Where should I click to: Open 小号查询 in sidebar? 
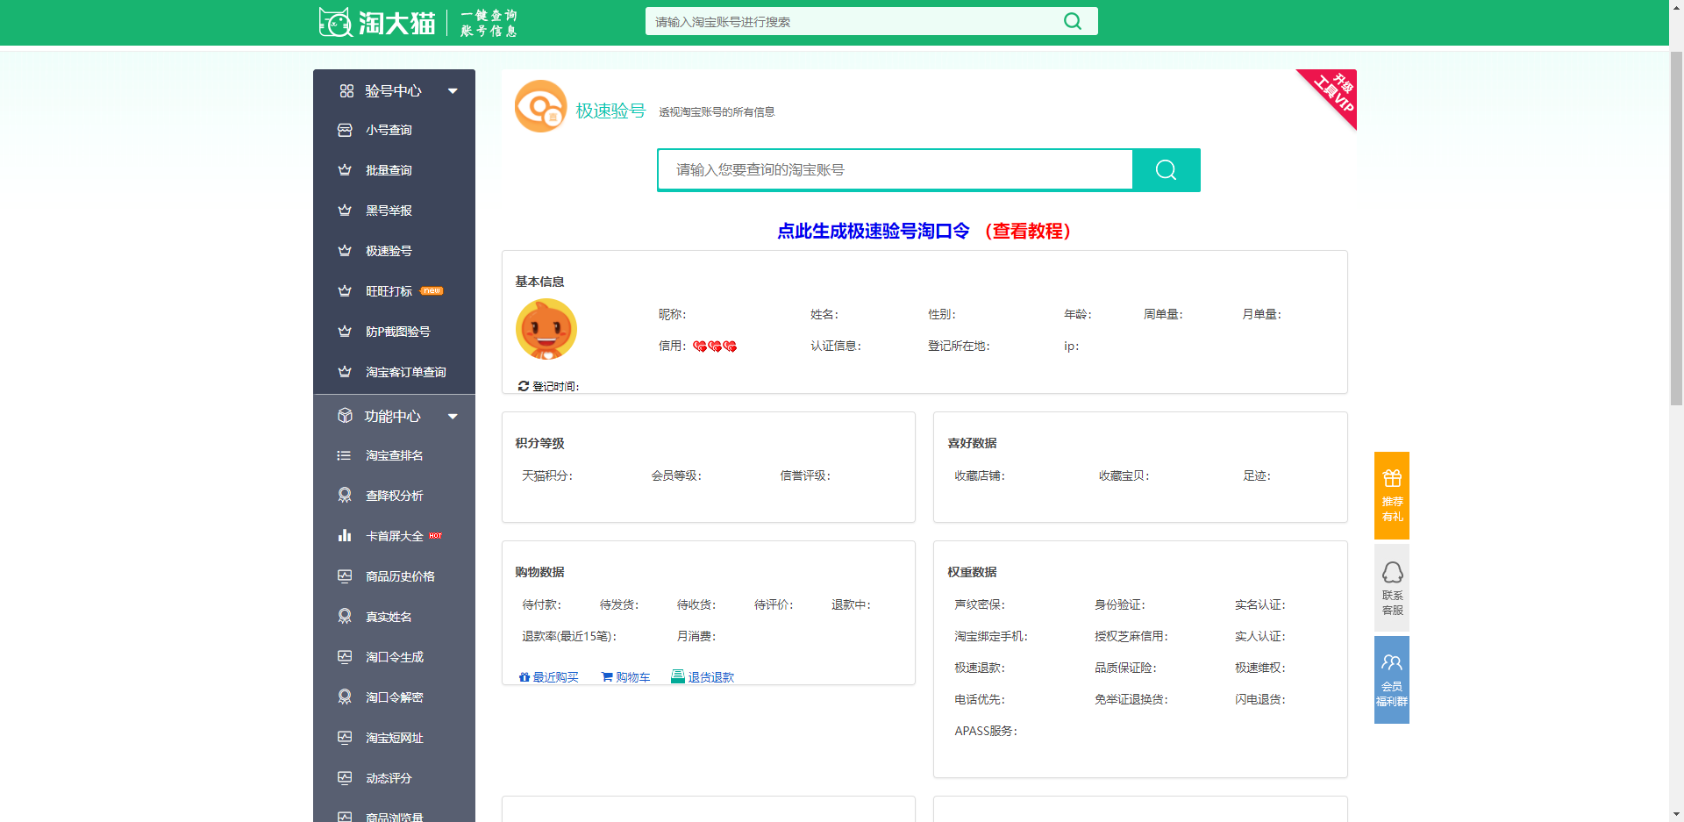[x=389, y=130]
